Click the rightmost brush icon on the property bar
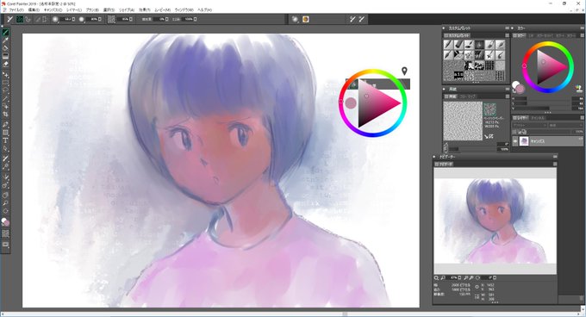Image resolution: width=586 pixels, height=317 pixels. click(361, 19)
